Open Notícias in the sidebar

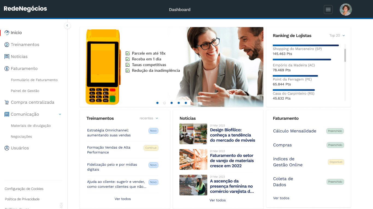[x=19, y=57]
